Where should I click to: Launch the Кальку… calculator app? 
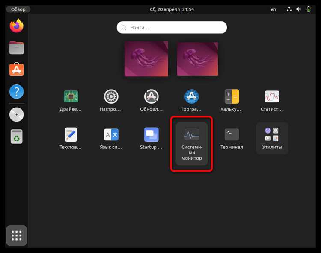point(231,101)
